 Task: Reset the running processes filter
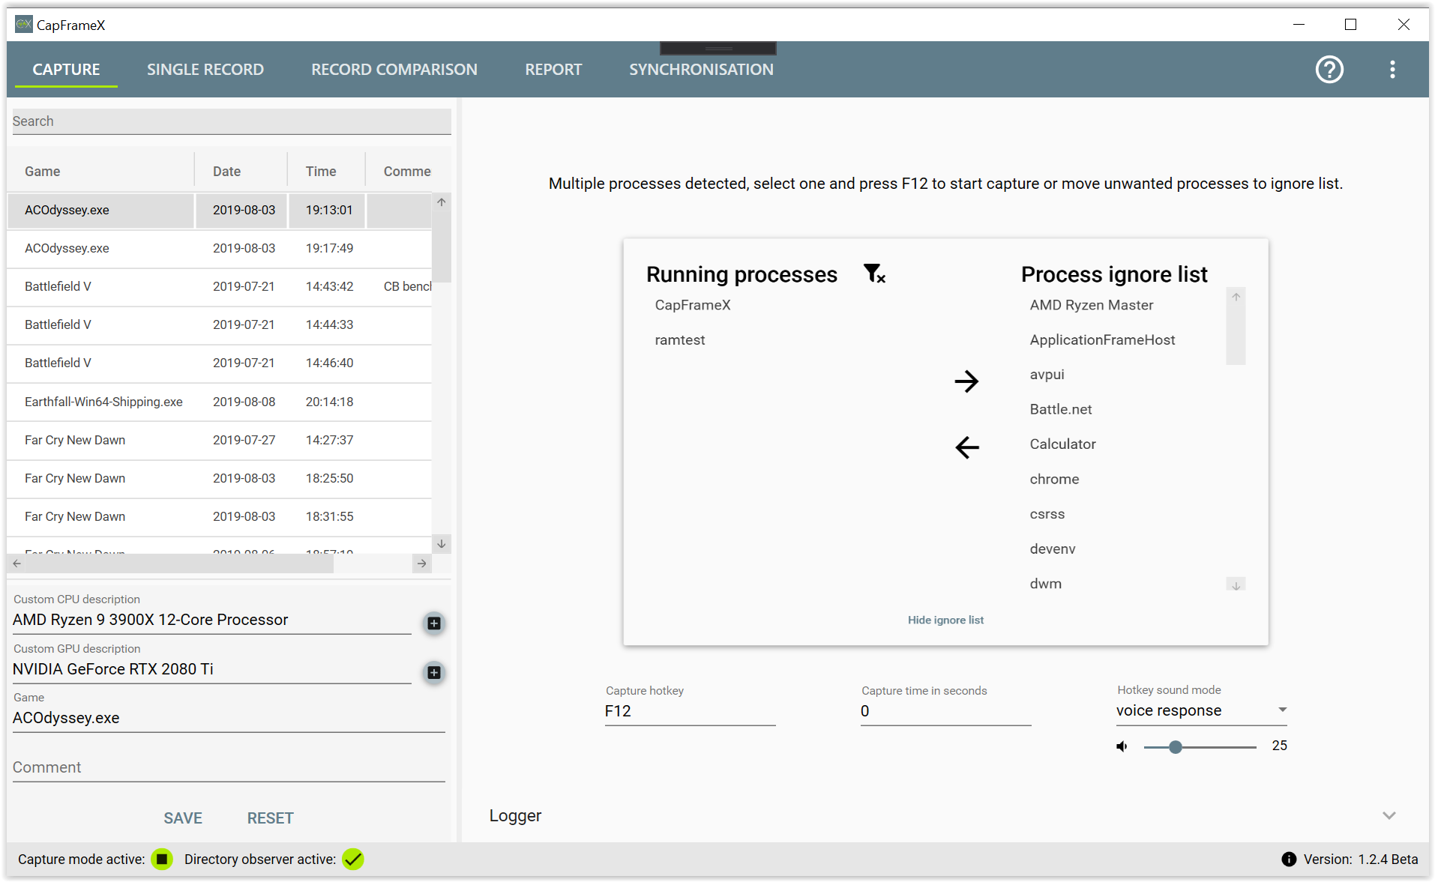tap(874, 274)
